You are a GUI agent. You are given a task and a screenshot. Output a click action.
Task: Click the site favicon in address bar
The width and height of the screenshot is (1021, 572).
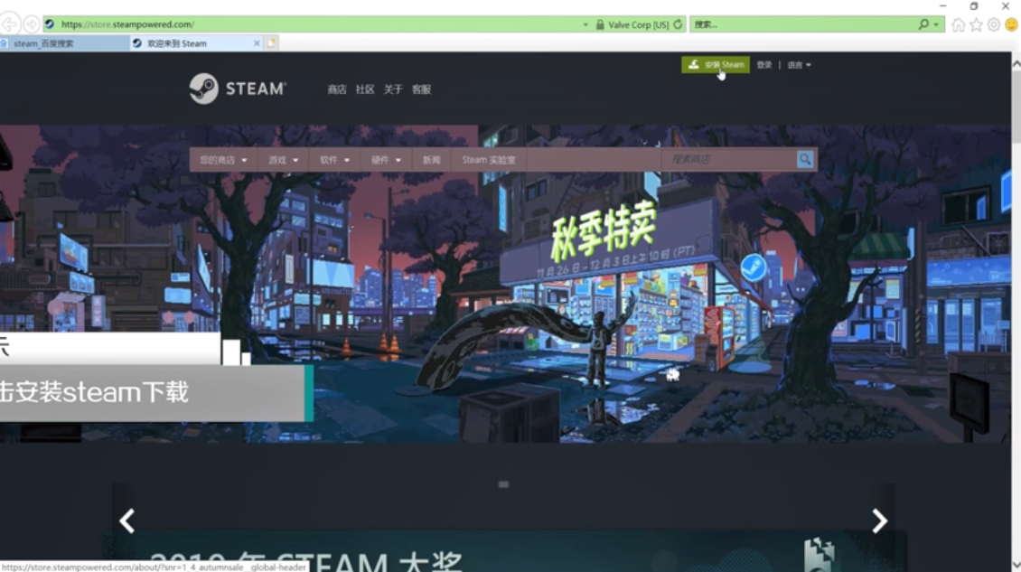(50, 24)
